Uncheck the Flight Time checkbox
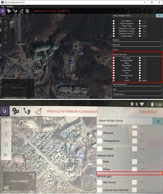This screenshot has height=194, width=163. click(x=114, y=26)
